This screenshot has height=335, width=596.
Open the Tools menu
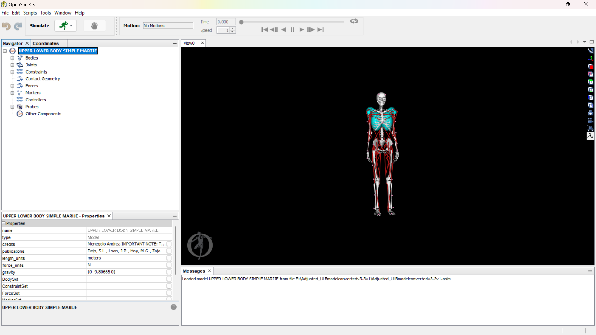[45, 13]
